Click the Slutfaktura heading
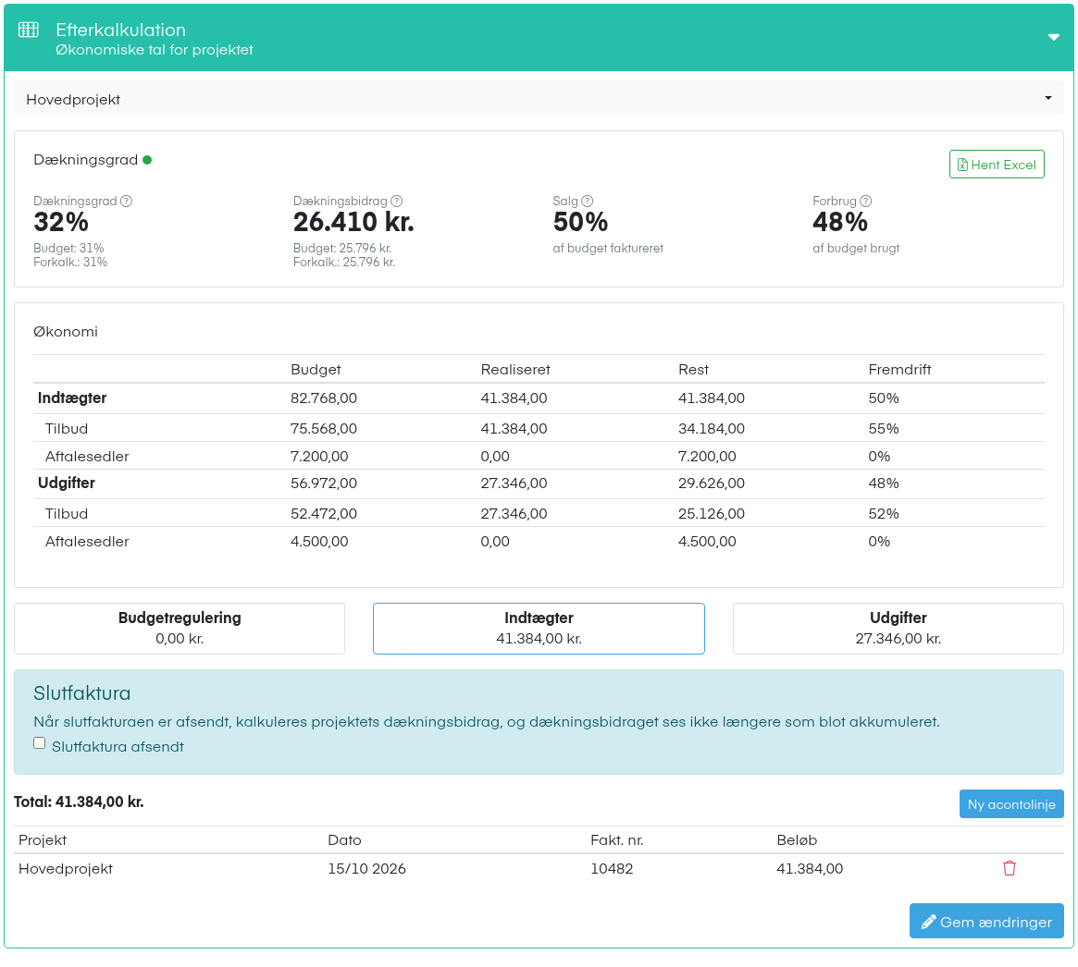 pyautogui.click(x=81, y=693)
